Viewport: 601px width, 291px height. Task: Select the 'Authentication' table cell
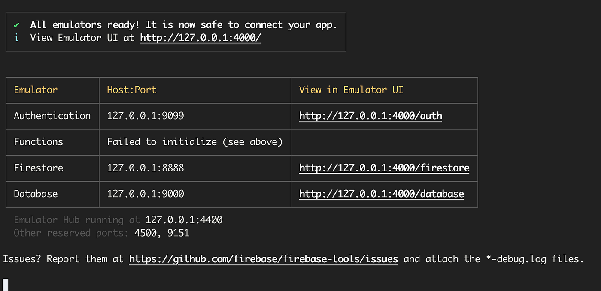[52, 116]
